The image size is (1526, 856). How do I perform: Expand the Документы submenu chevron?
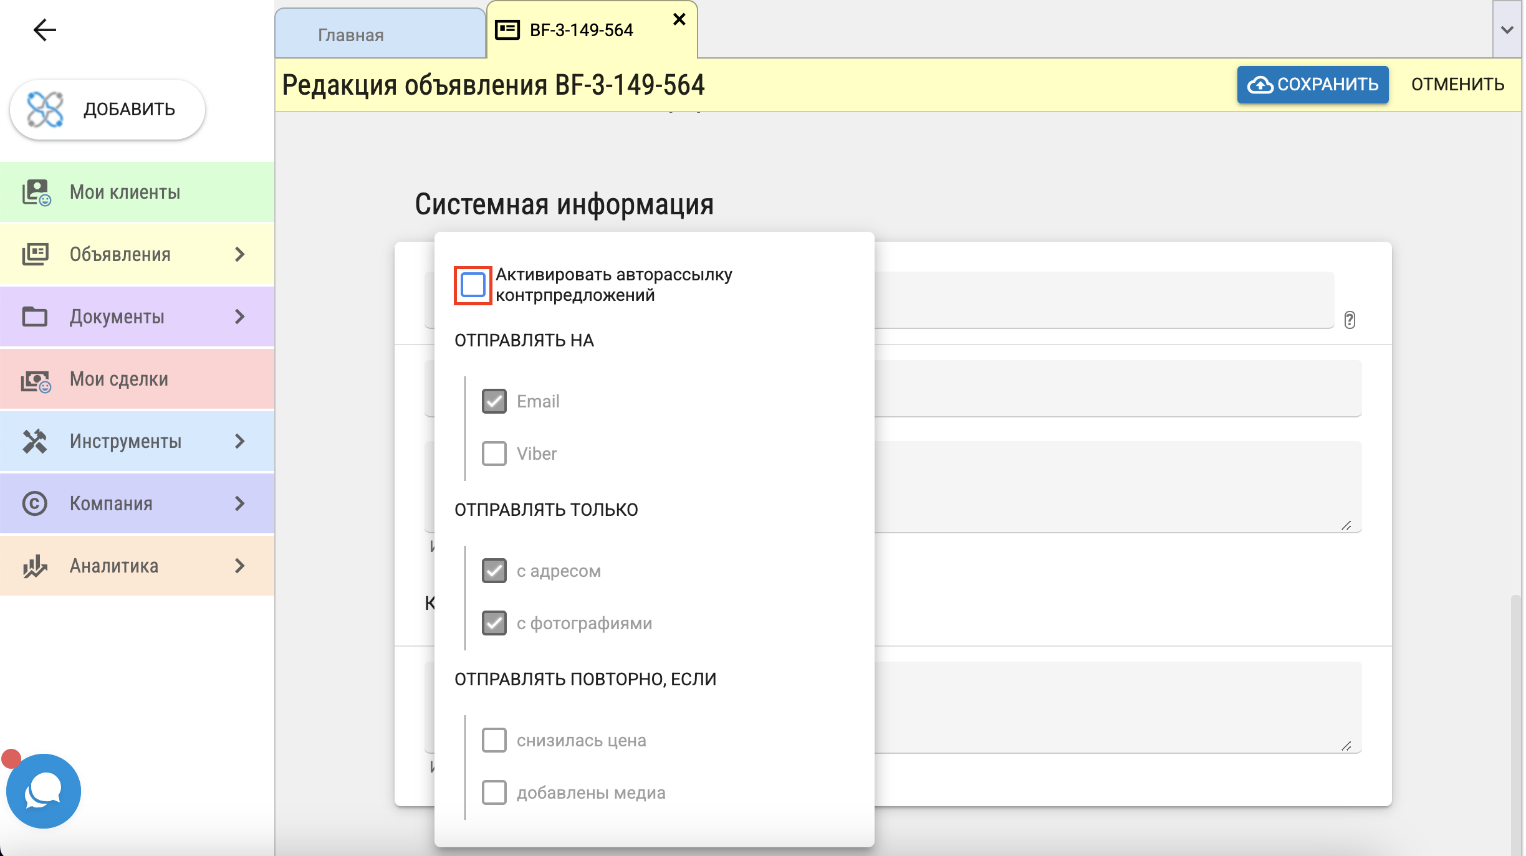[x=240, y=316]
